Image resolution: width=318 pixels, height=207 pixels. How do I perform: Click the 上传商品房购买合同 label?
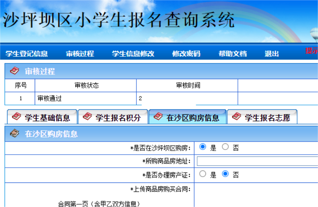click(x=161, y=189)
